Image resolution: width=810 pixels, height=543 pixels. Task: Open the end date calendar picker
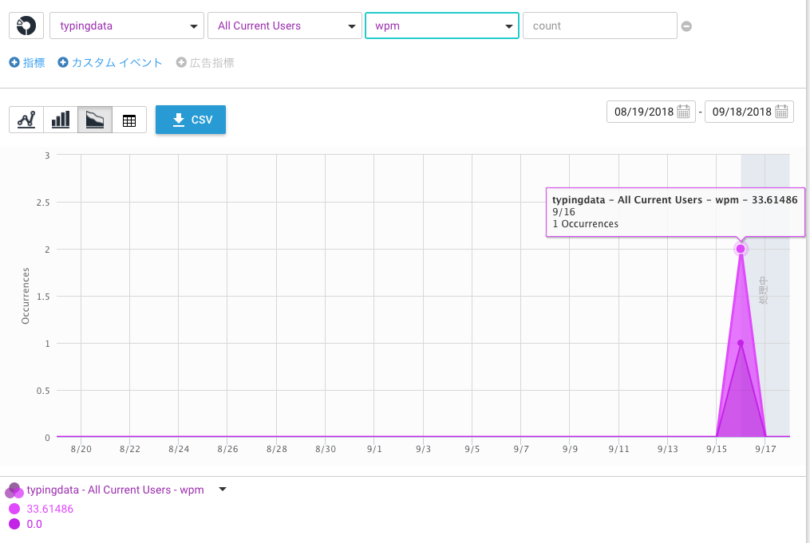coord(781,111)
